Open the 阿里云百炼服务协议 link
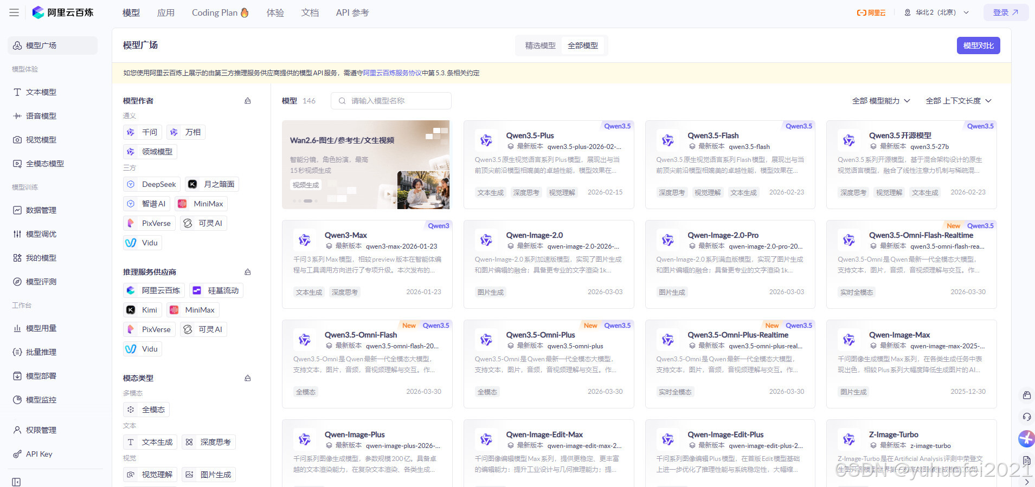 click(x=392, y=73)
